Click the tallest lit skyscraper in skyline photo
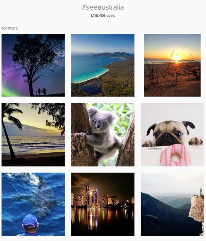This screenshot has width=206, height=241. coord(88,195)
